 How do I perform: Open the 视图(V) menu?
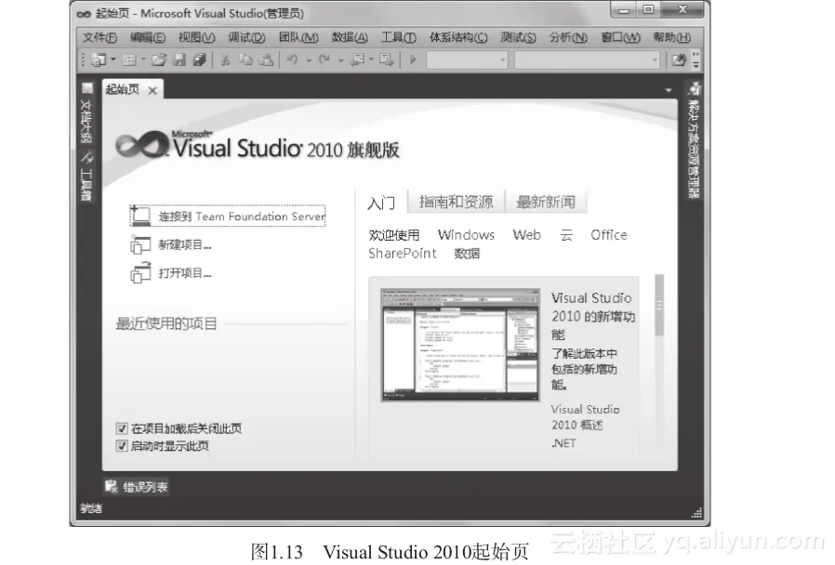click(x=196, y=37)
